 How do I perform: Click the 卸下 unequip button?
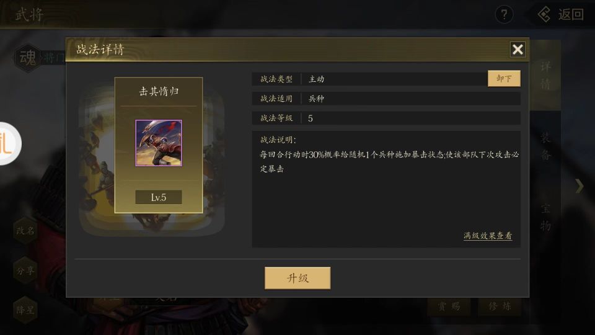click(504, 79)
